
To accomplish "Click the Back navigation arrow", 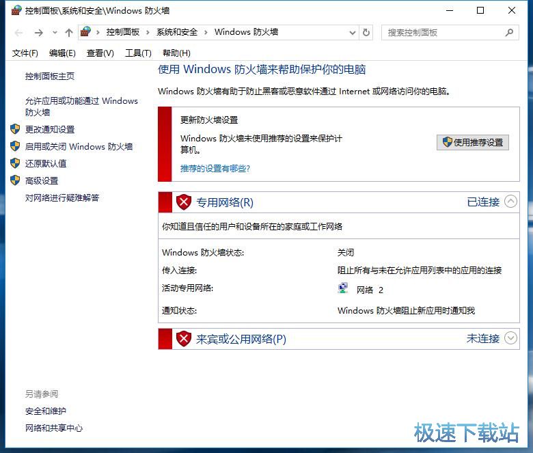I will pos(18,33).
